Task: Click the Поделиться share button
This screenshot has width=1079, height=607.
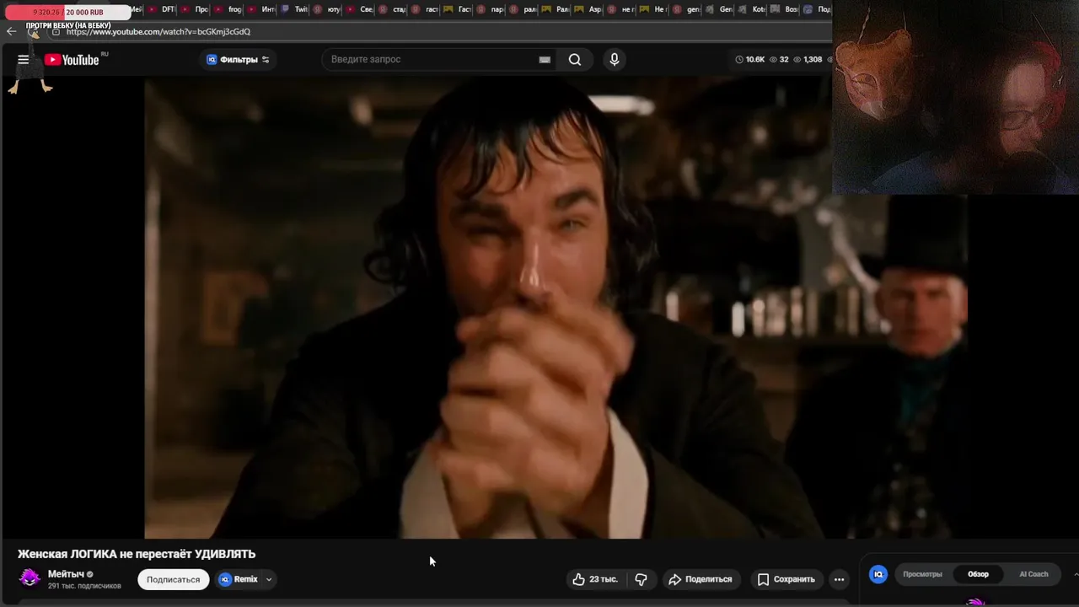Action: 700,579
